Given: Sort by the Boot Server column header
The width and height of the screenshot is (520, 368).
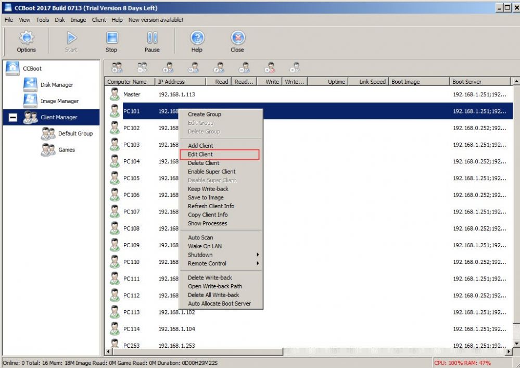Looking at the screenshot, I should point(479,82).
